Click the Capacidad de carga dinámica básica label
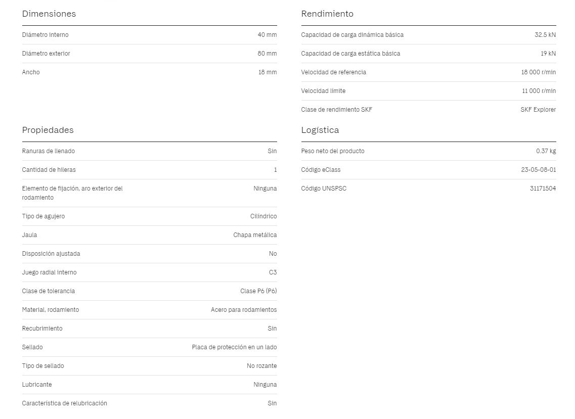This screenshot has width=575, height=419. coord(352,35)
